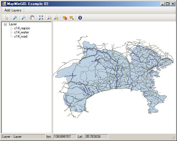This screenshot has width=177, height=141.
Task: Select the c14_road layer
Action: 21,36
